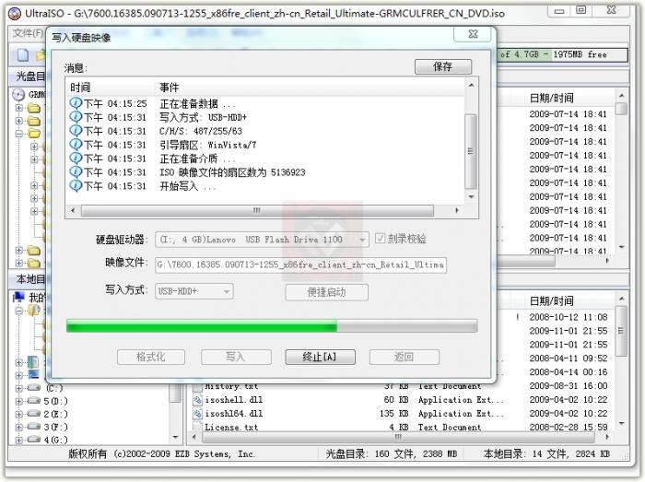Image resolution: width=645 pixels, height=482 pixels.
Task: Click the 2009-08-31 16:00 date entry
Action: [569, 386]
